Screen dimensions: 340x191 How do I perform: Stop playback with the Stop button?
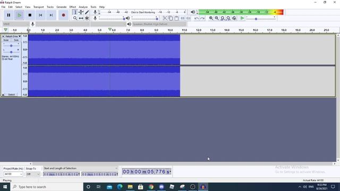30,15
